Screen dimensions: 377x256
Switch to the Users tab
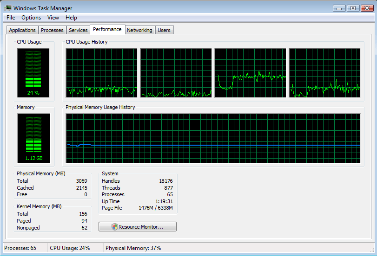pos(164,30)
